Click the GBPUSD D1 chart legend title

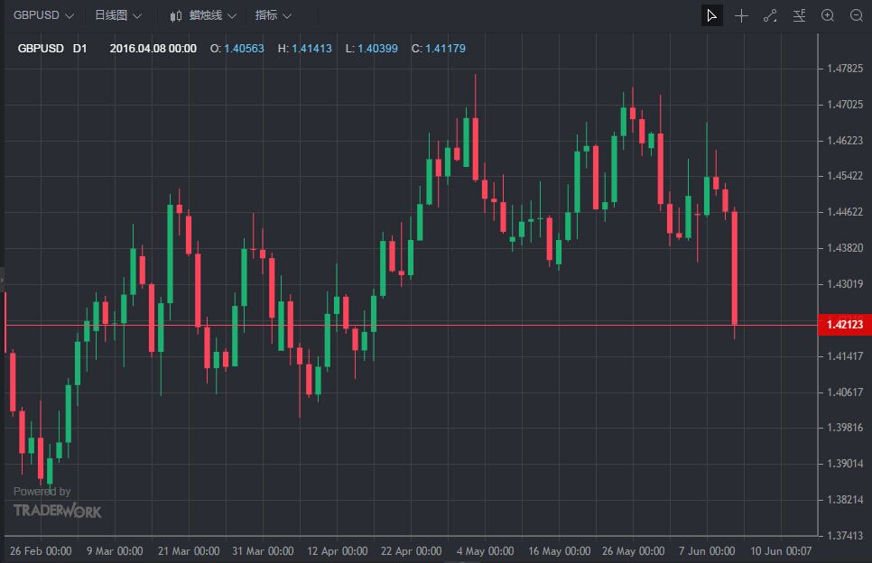click(x=52, y=48)
